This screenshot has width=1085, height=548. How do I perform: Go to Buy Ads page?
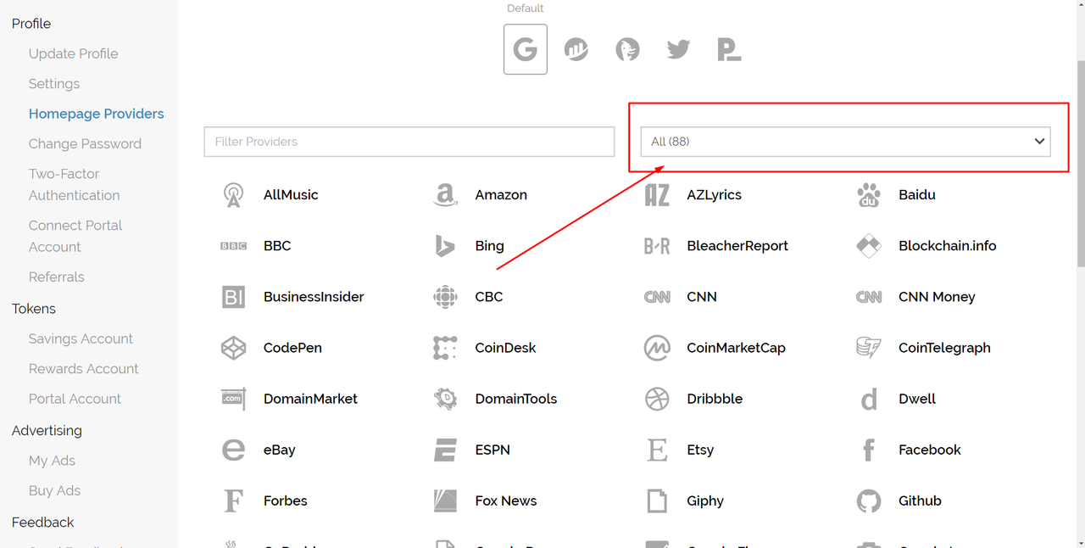click(54, 491)
